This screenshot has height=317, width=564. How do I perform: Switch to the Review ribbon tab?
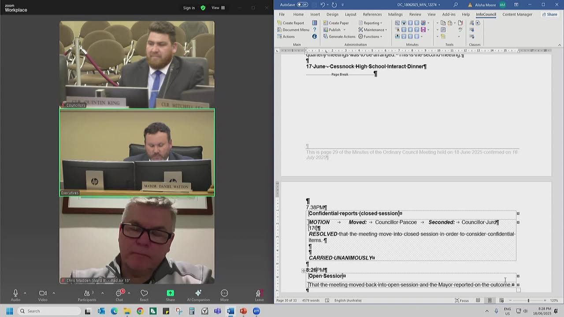pos(415,15)
